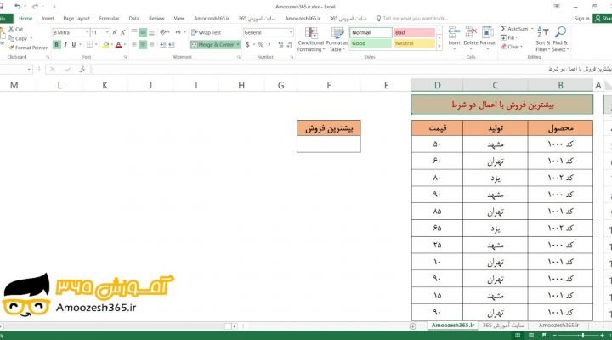Click the Tell me what you want search box
The width and height of the screenshot is (612, 340).
point(416,19)
